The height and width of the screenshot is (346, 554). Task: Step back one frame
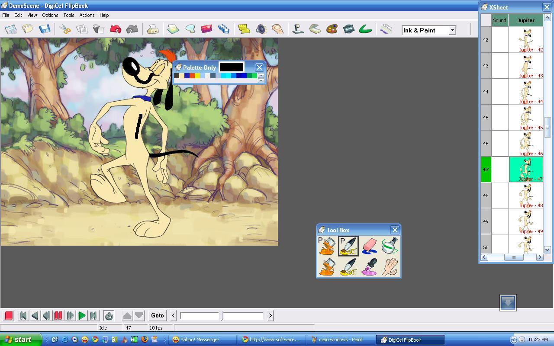pyautogui.click(x=46, y=315)
